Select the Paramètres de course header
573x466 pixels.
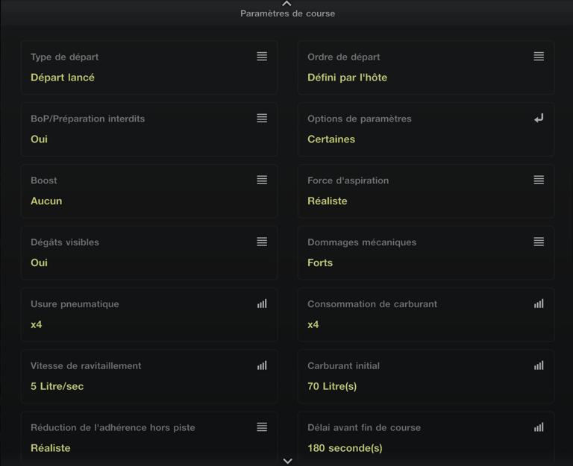click(287, 13)
